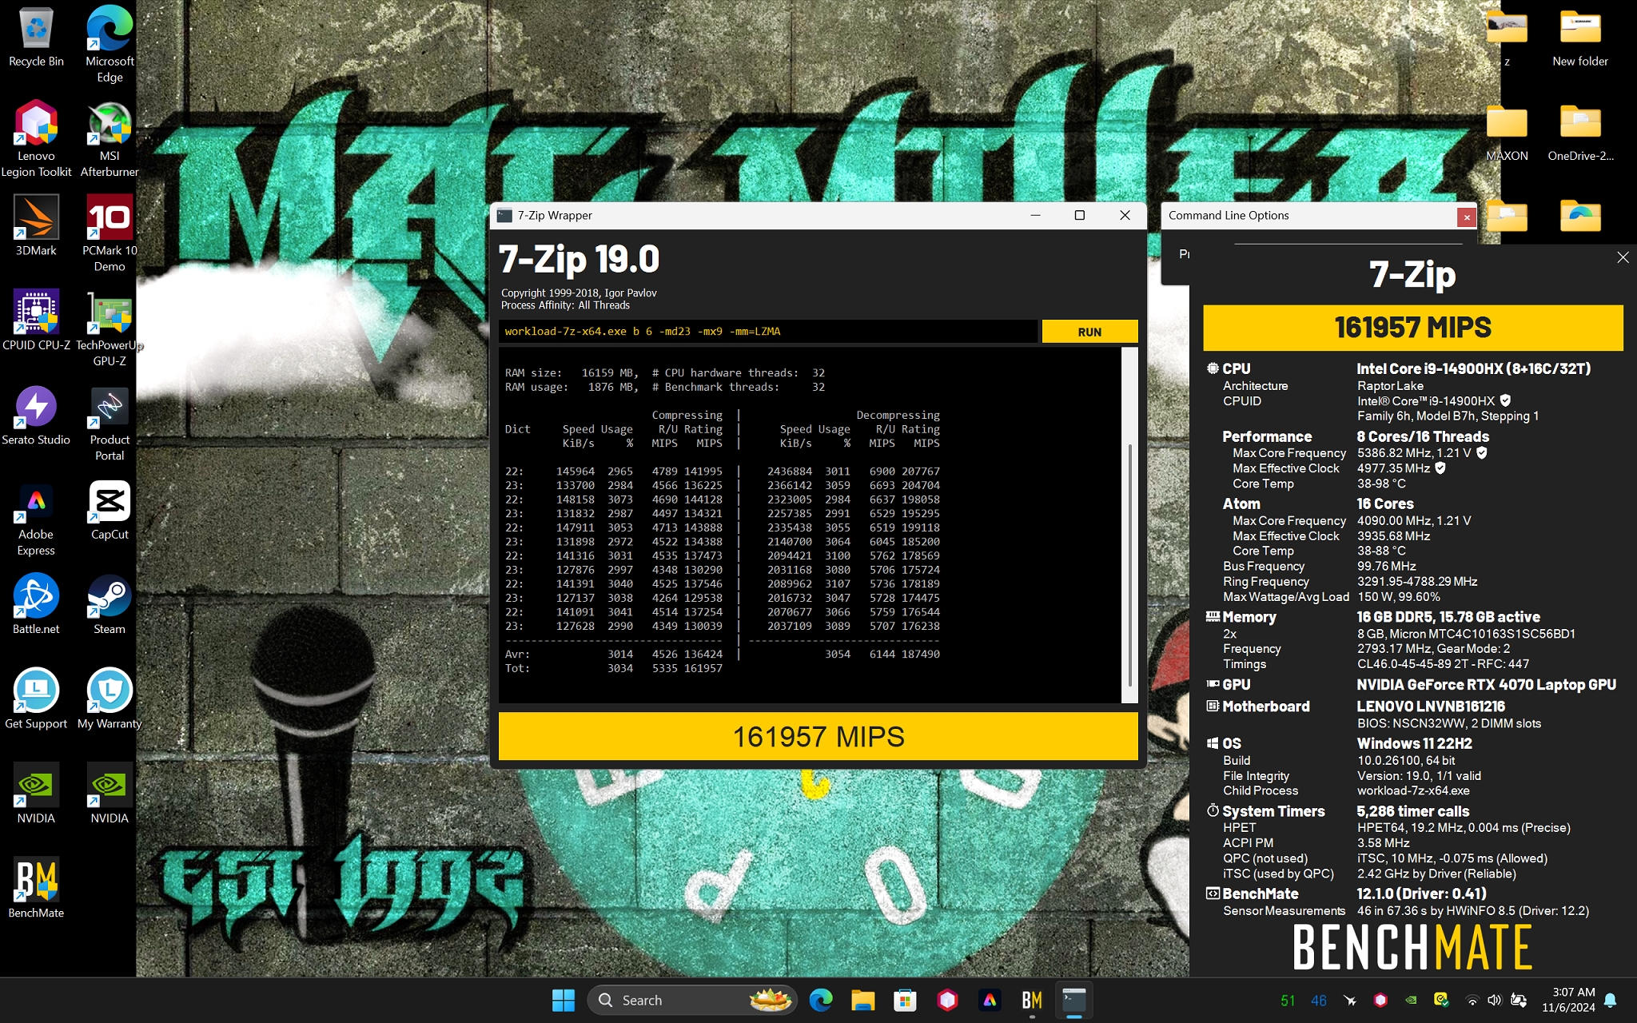Open Lenovo Legion Toolkit desktop shortcut
Image resolution: width=1637 pixels, height=1023 pixels.
point(36,139)
